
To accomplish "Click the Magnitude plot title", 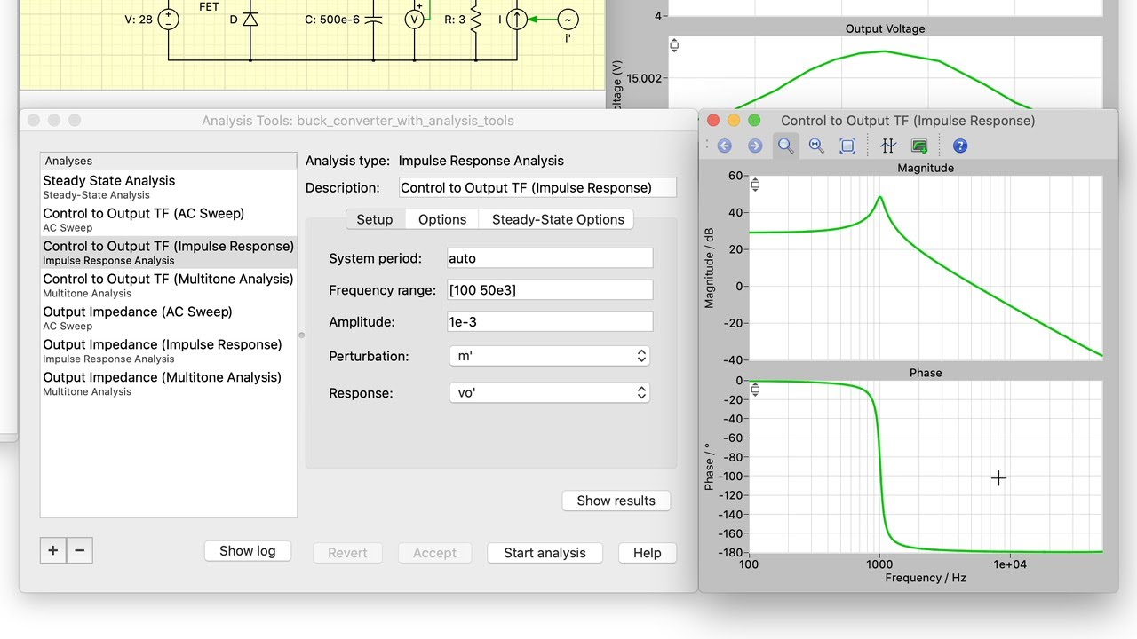I will coord(926,168).
